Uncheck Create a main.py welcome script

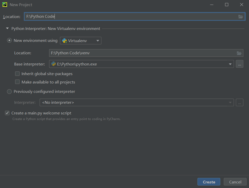(7, 113)
